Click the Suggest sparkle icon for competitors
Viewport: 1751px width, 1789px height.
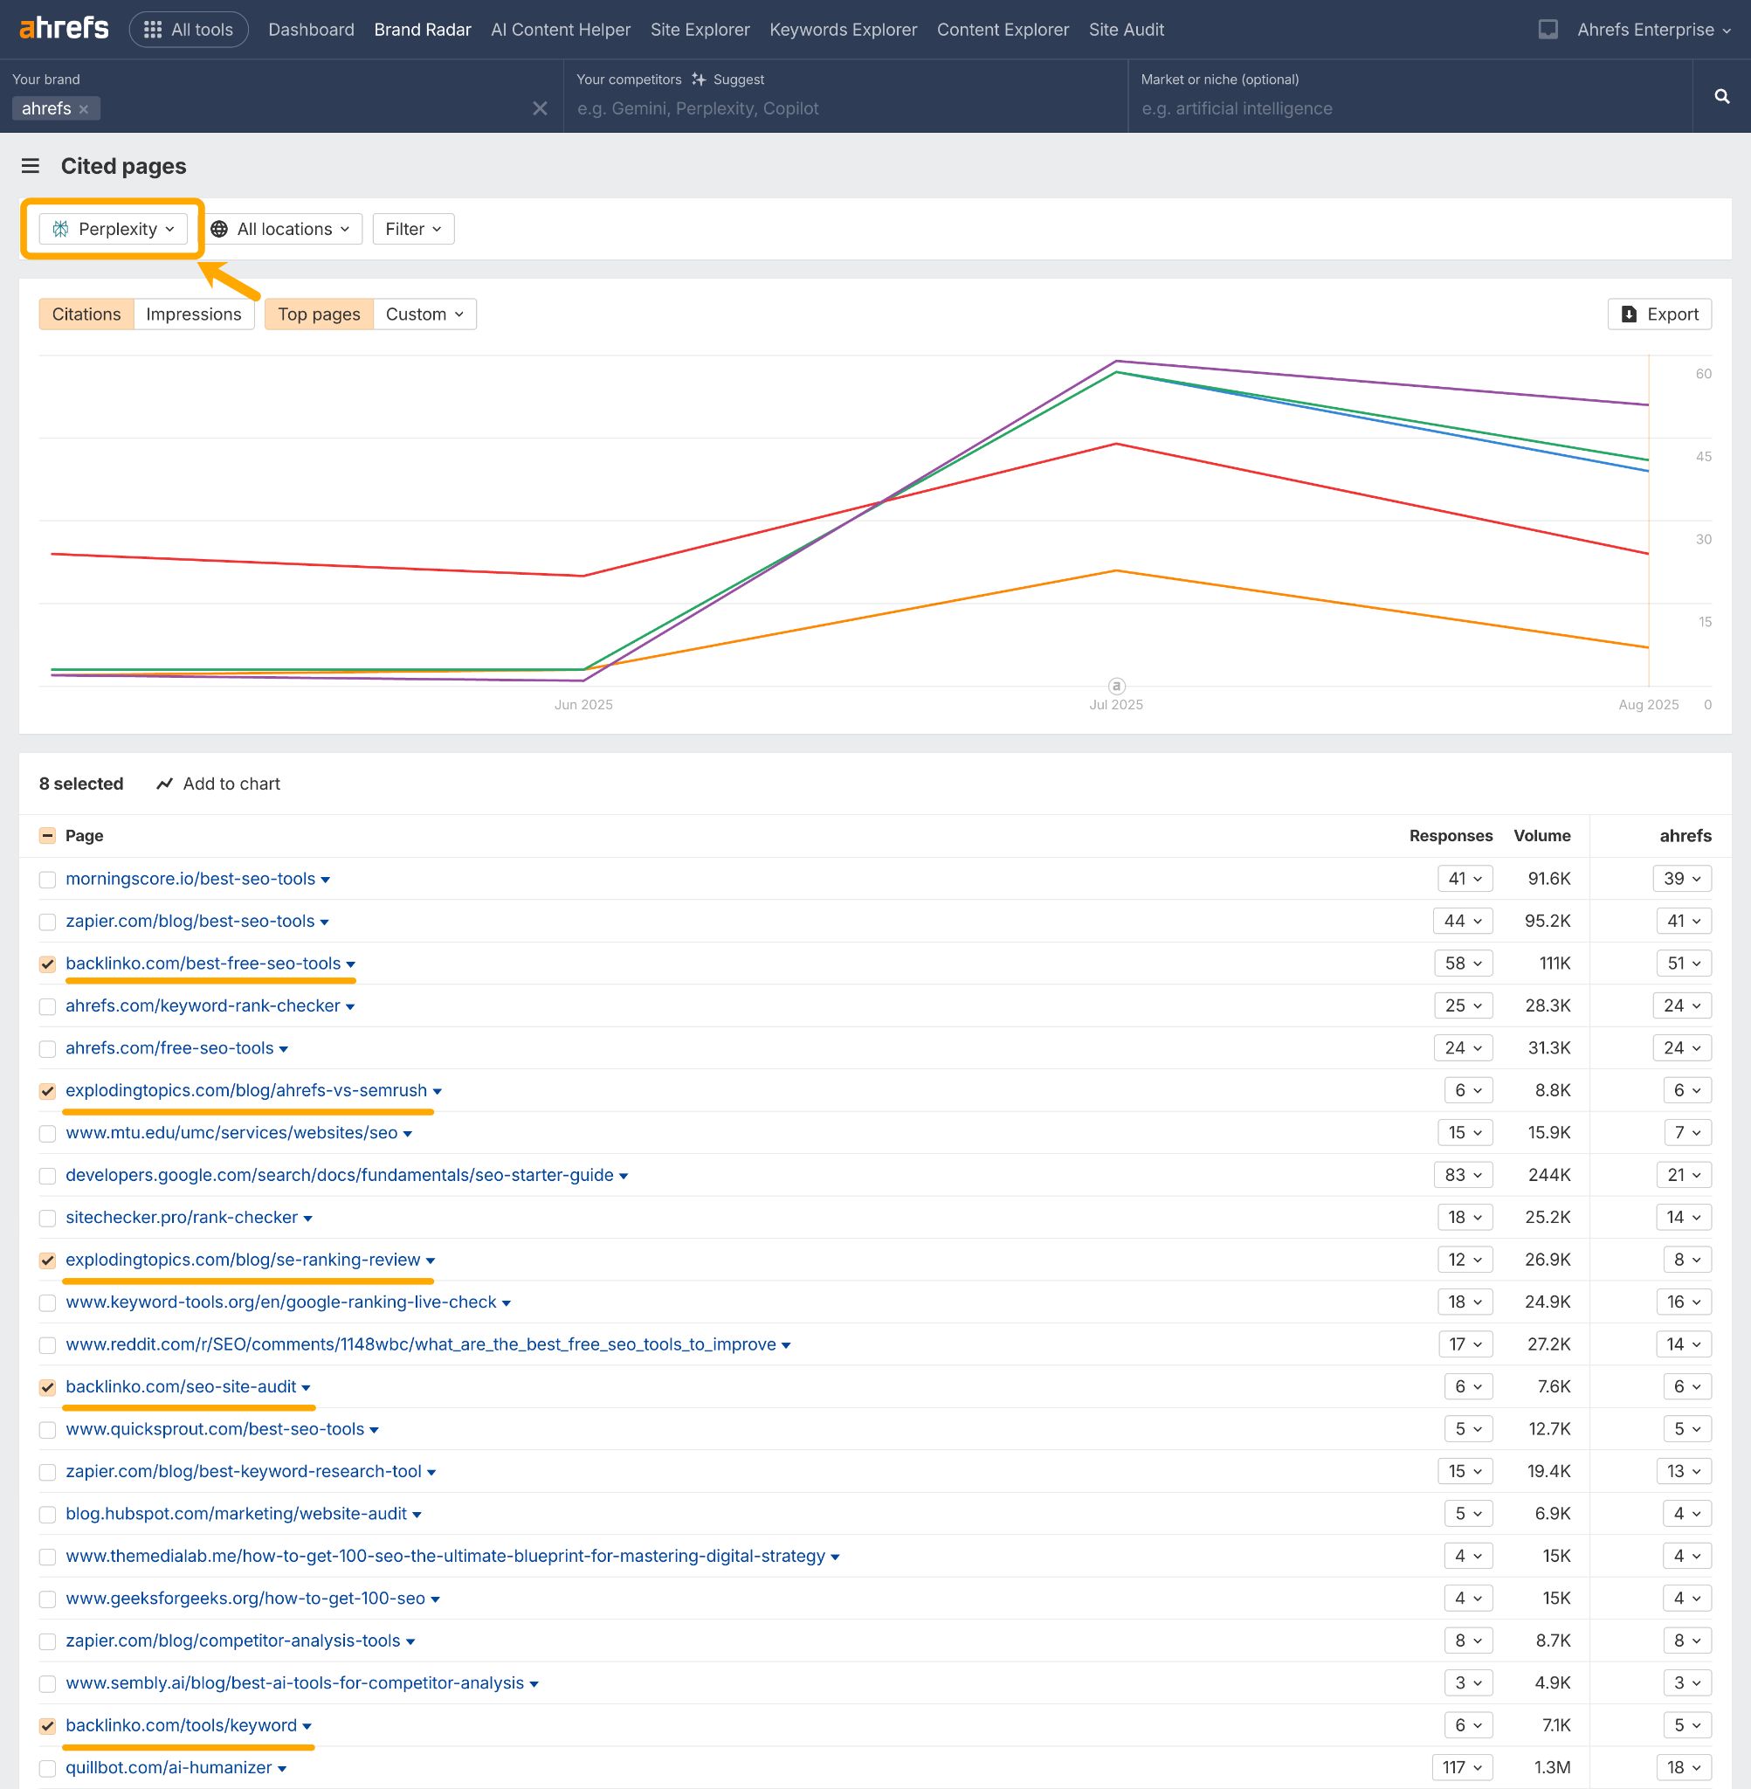point(699,79)
